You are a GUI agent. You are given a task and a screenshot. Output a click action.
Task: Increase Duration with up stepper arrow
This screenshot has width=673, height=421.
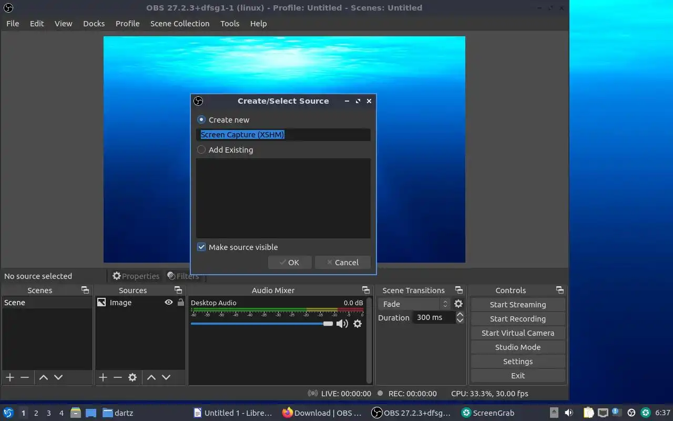[x=460, y=314]
